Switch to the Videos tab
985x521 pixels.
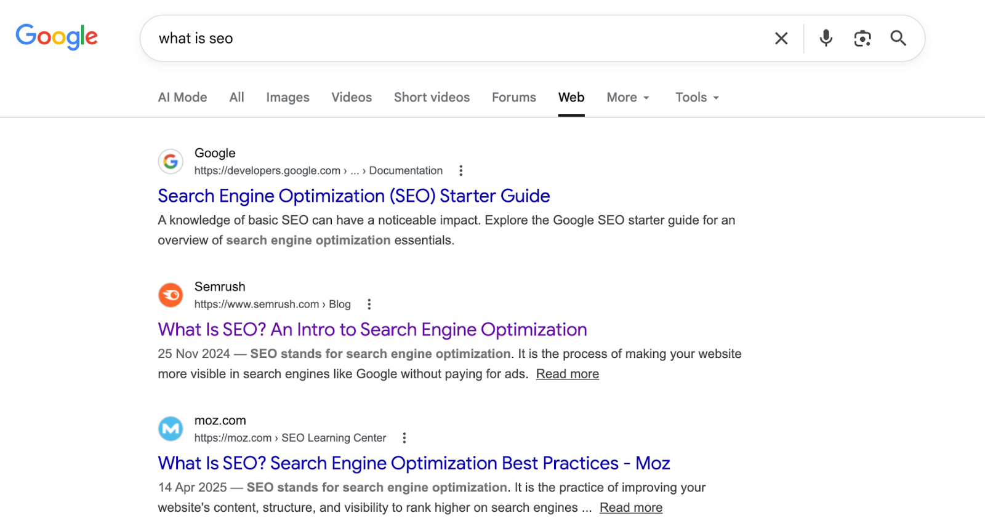(352, 97)
